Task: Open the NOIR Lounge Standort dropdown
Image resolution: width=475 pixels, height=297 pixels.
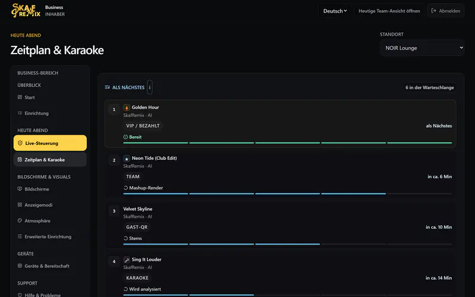Action: pos(422,48)
